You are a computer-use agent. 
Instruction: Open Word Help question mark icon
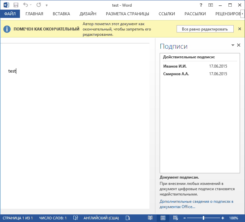201,5
